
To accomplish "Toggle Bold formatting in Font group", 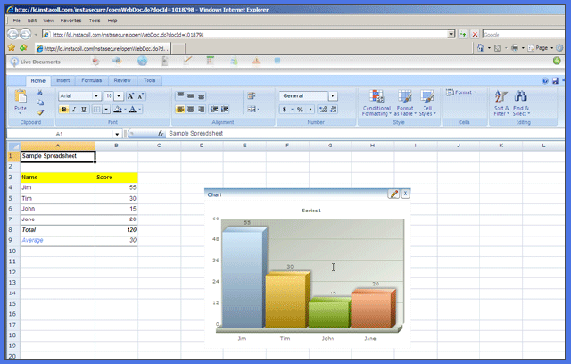I will 63,110.
